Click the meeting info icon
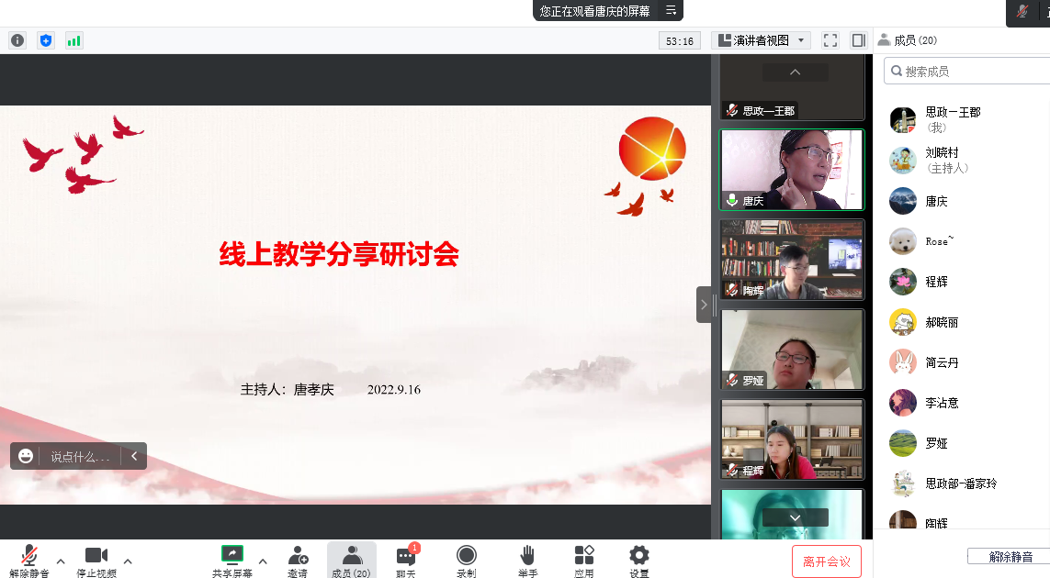The width and height of the screenshot is (1050, 578). click(x=17, y=40)
